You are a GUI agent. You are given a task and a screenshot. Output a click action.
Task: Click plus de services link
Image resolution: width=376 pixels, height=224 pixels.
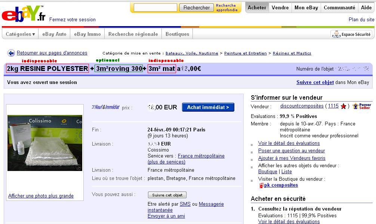pyautogui.click(x=166, y=162)
